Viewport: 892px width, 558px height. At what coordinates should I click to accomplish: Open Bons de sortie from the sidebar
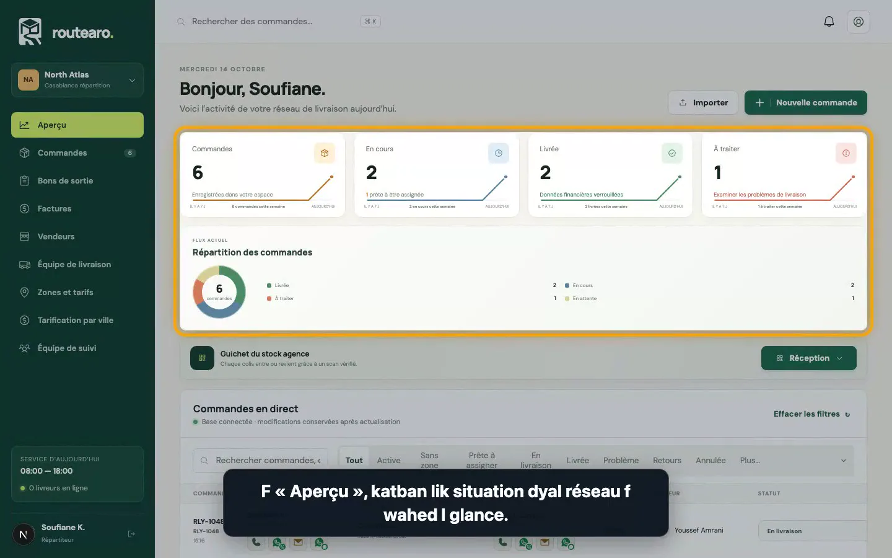(77, 181)
